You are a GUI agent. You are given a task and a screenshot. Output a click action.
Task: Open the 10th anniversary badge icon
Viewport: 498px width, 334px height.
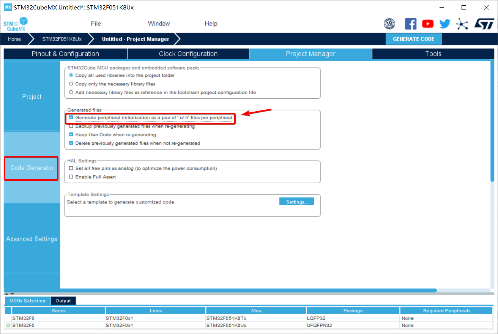(389, 24)
